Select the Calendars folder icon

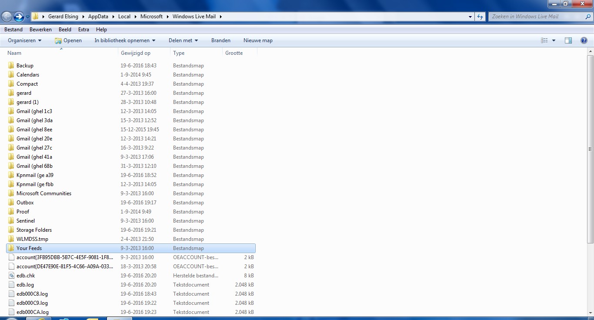11,75
